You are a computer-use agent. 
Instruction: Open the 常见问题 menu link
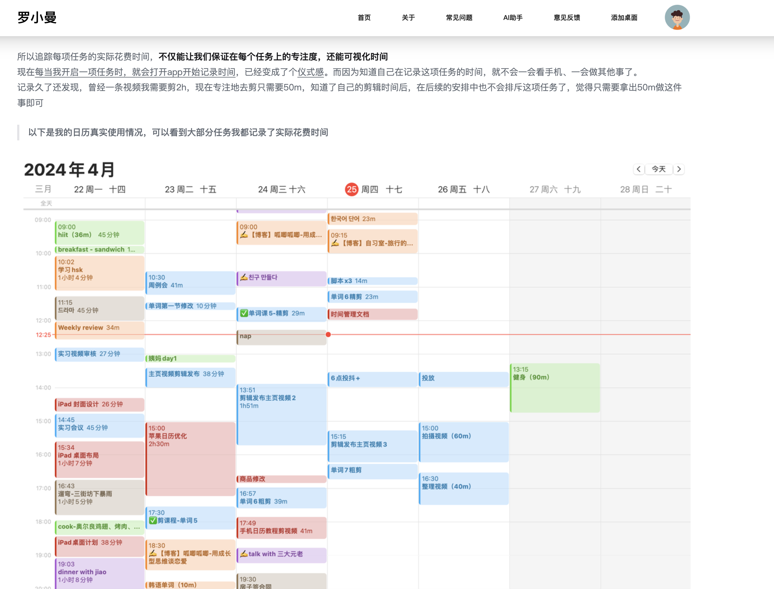tap(459, 17)
